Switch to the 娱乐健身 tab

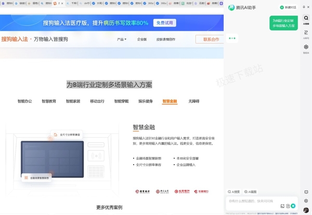click(146, 101)
